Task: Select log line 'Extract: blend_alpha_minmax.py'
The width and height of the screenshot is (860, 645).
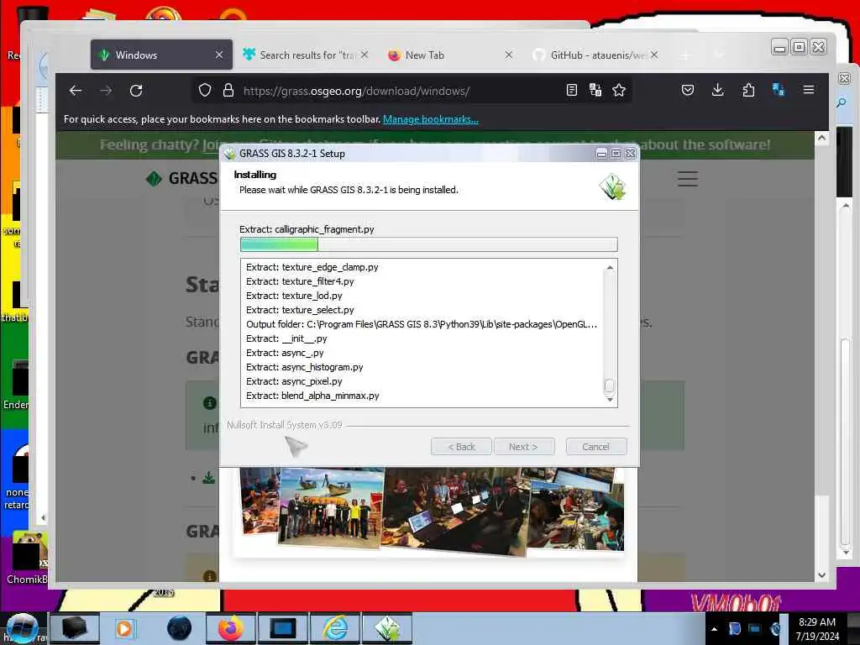Action: point(312,396)
